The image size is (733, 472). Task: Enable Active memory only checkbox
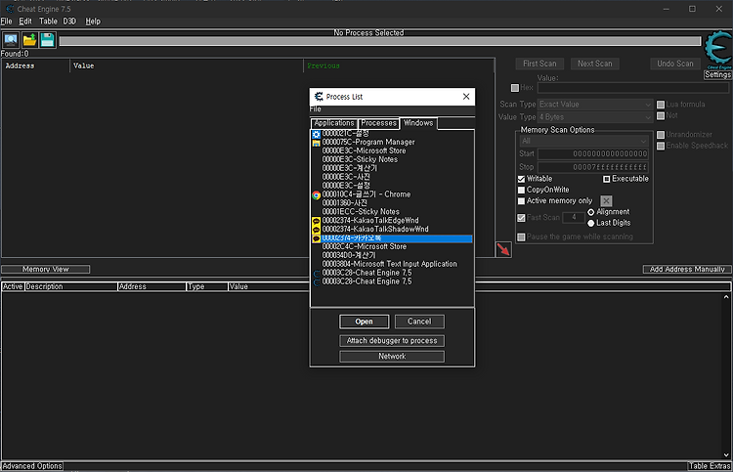[521, 201]
